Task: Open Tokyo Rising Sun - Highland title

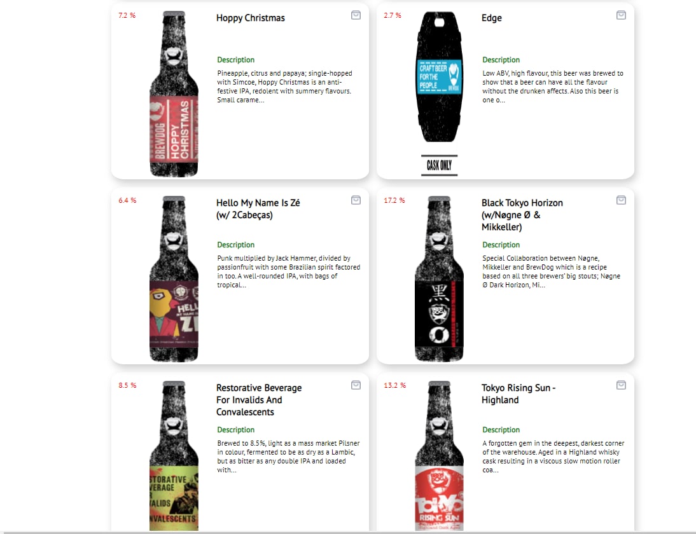Action: click(x=519, y=394)
